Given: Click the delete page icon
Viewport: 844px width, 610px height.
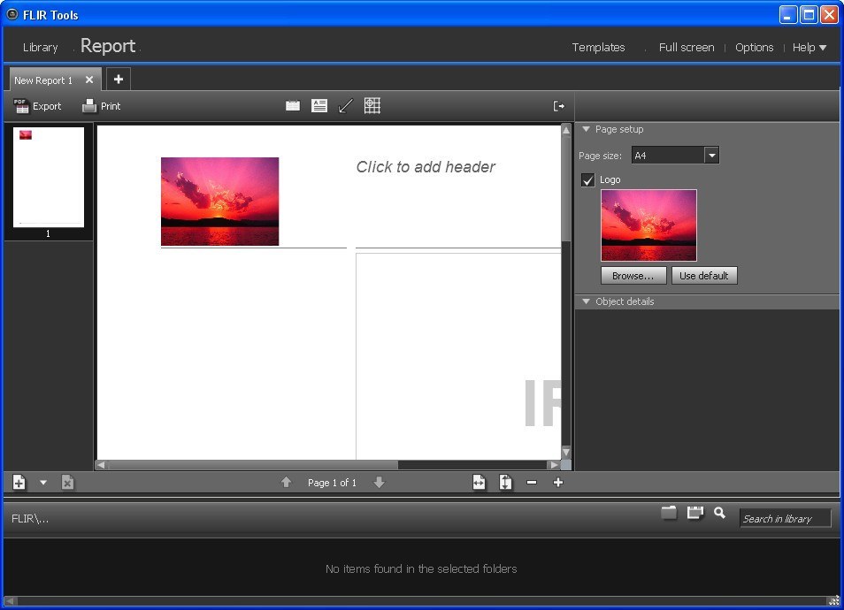Looking at the screenshot, I should (x=68, y=482).
